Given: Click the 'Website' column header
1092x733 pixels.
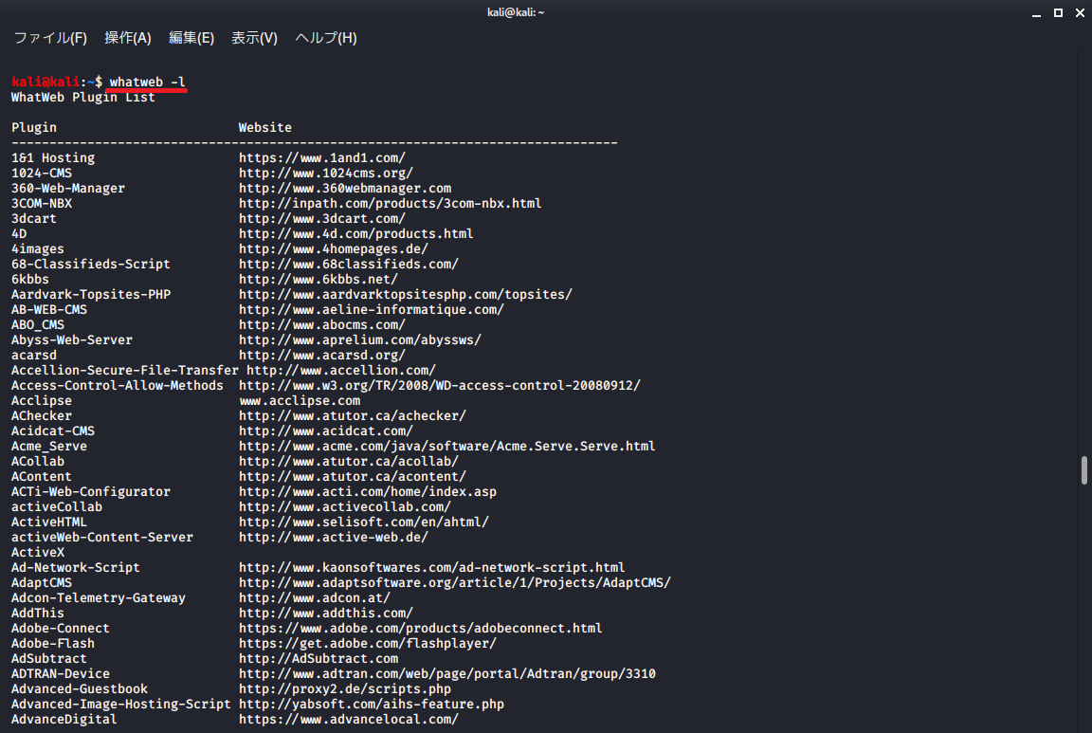Looking at the screenshot, I should (x=265, y=127).
